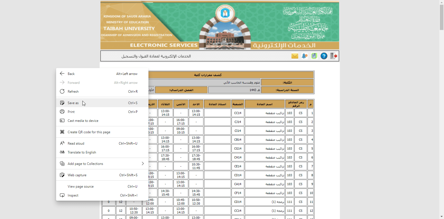The width and height of the screenshot is (444, 219).
Task: Click the 'الكلية:' label cell
Action: [287, 82]
